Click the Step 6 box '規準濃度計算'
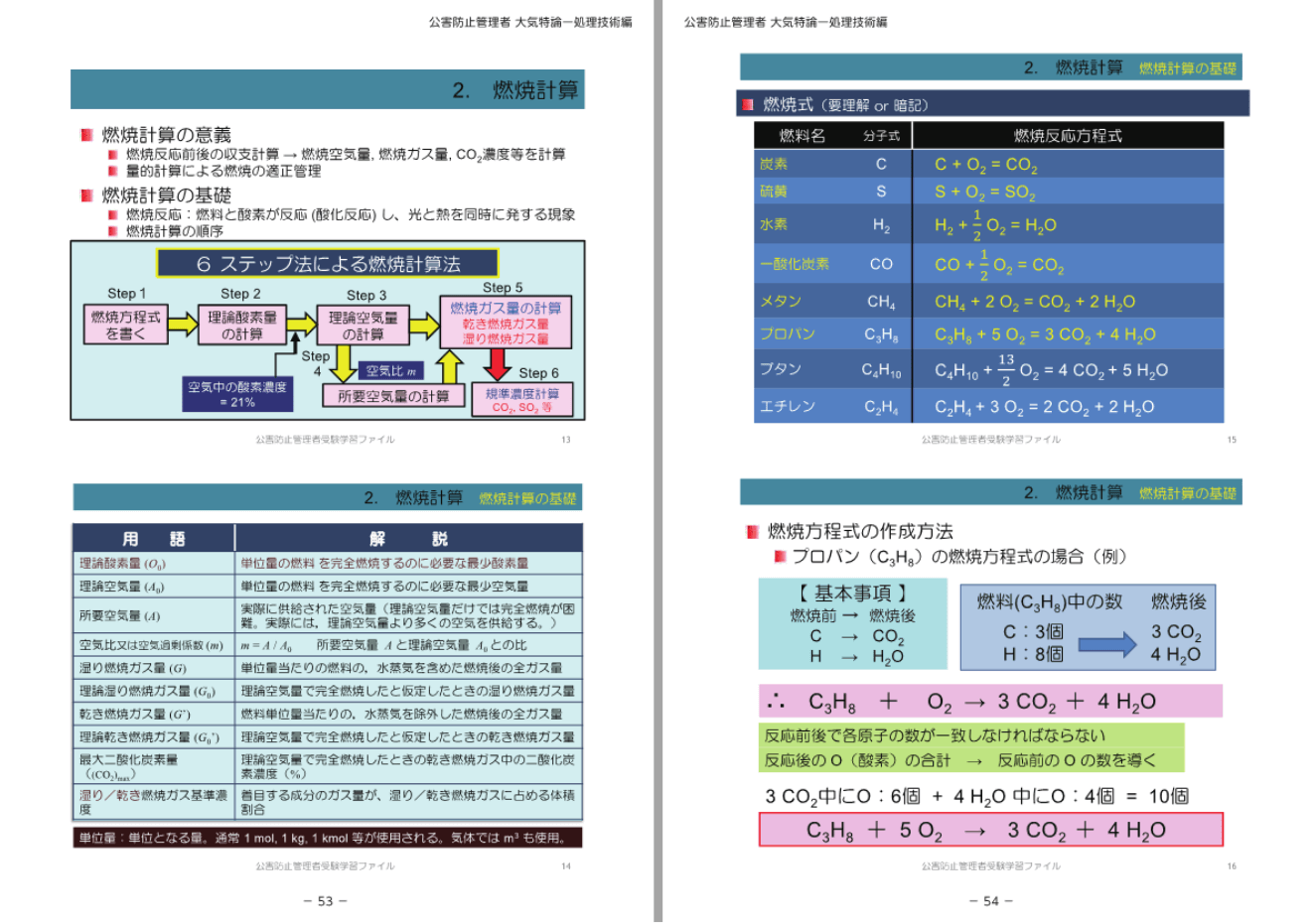Image resolution: width=1313 pixels, height=923 pixels. click(x=521, y=400)
